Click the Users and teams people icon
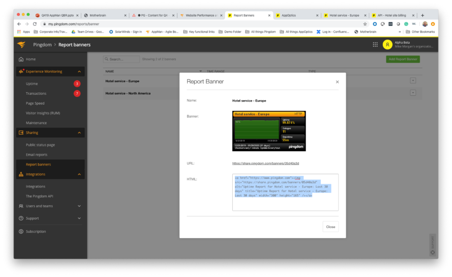Screen dimensions: 452x277 coord(21,206)
